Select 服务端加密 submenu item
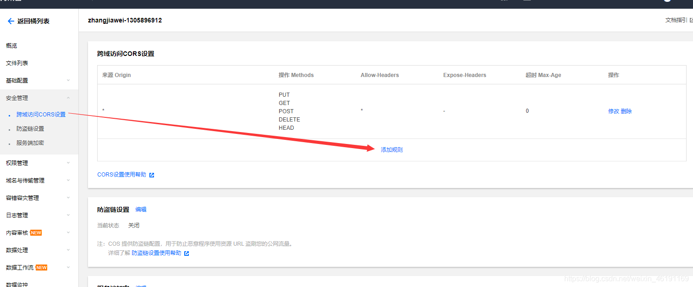 [x=30, y=143]
